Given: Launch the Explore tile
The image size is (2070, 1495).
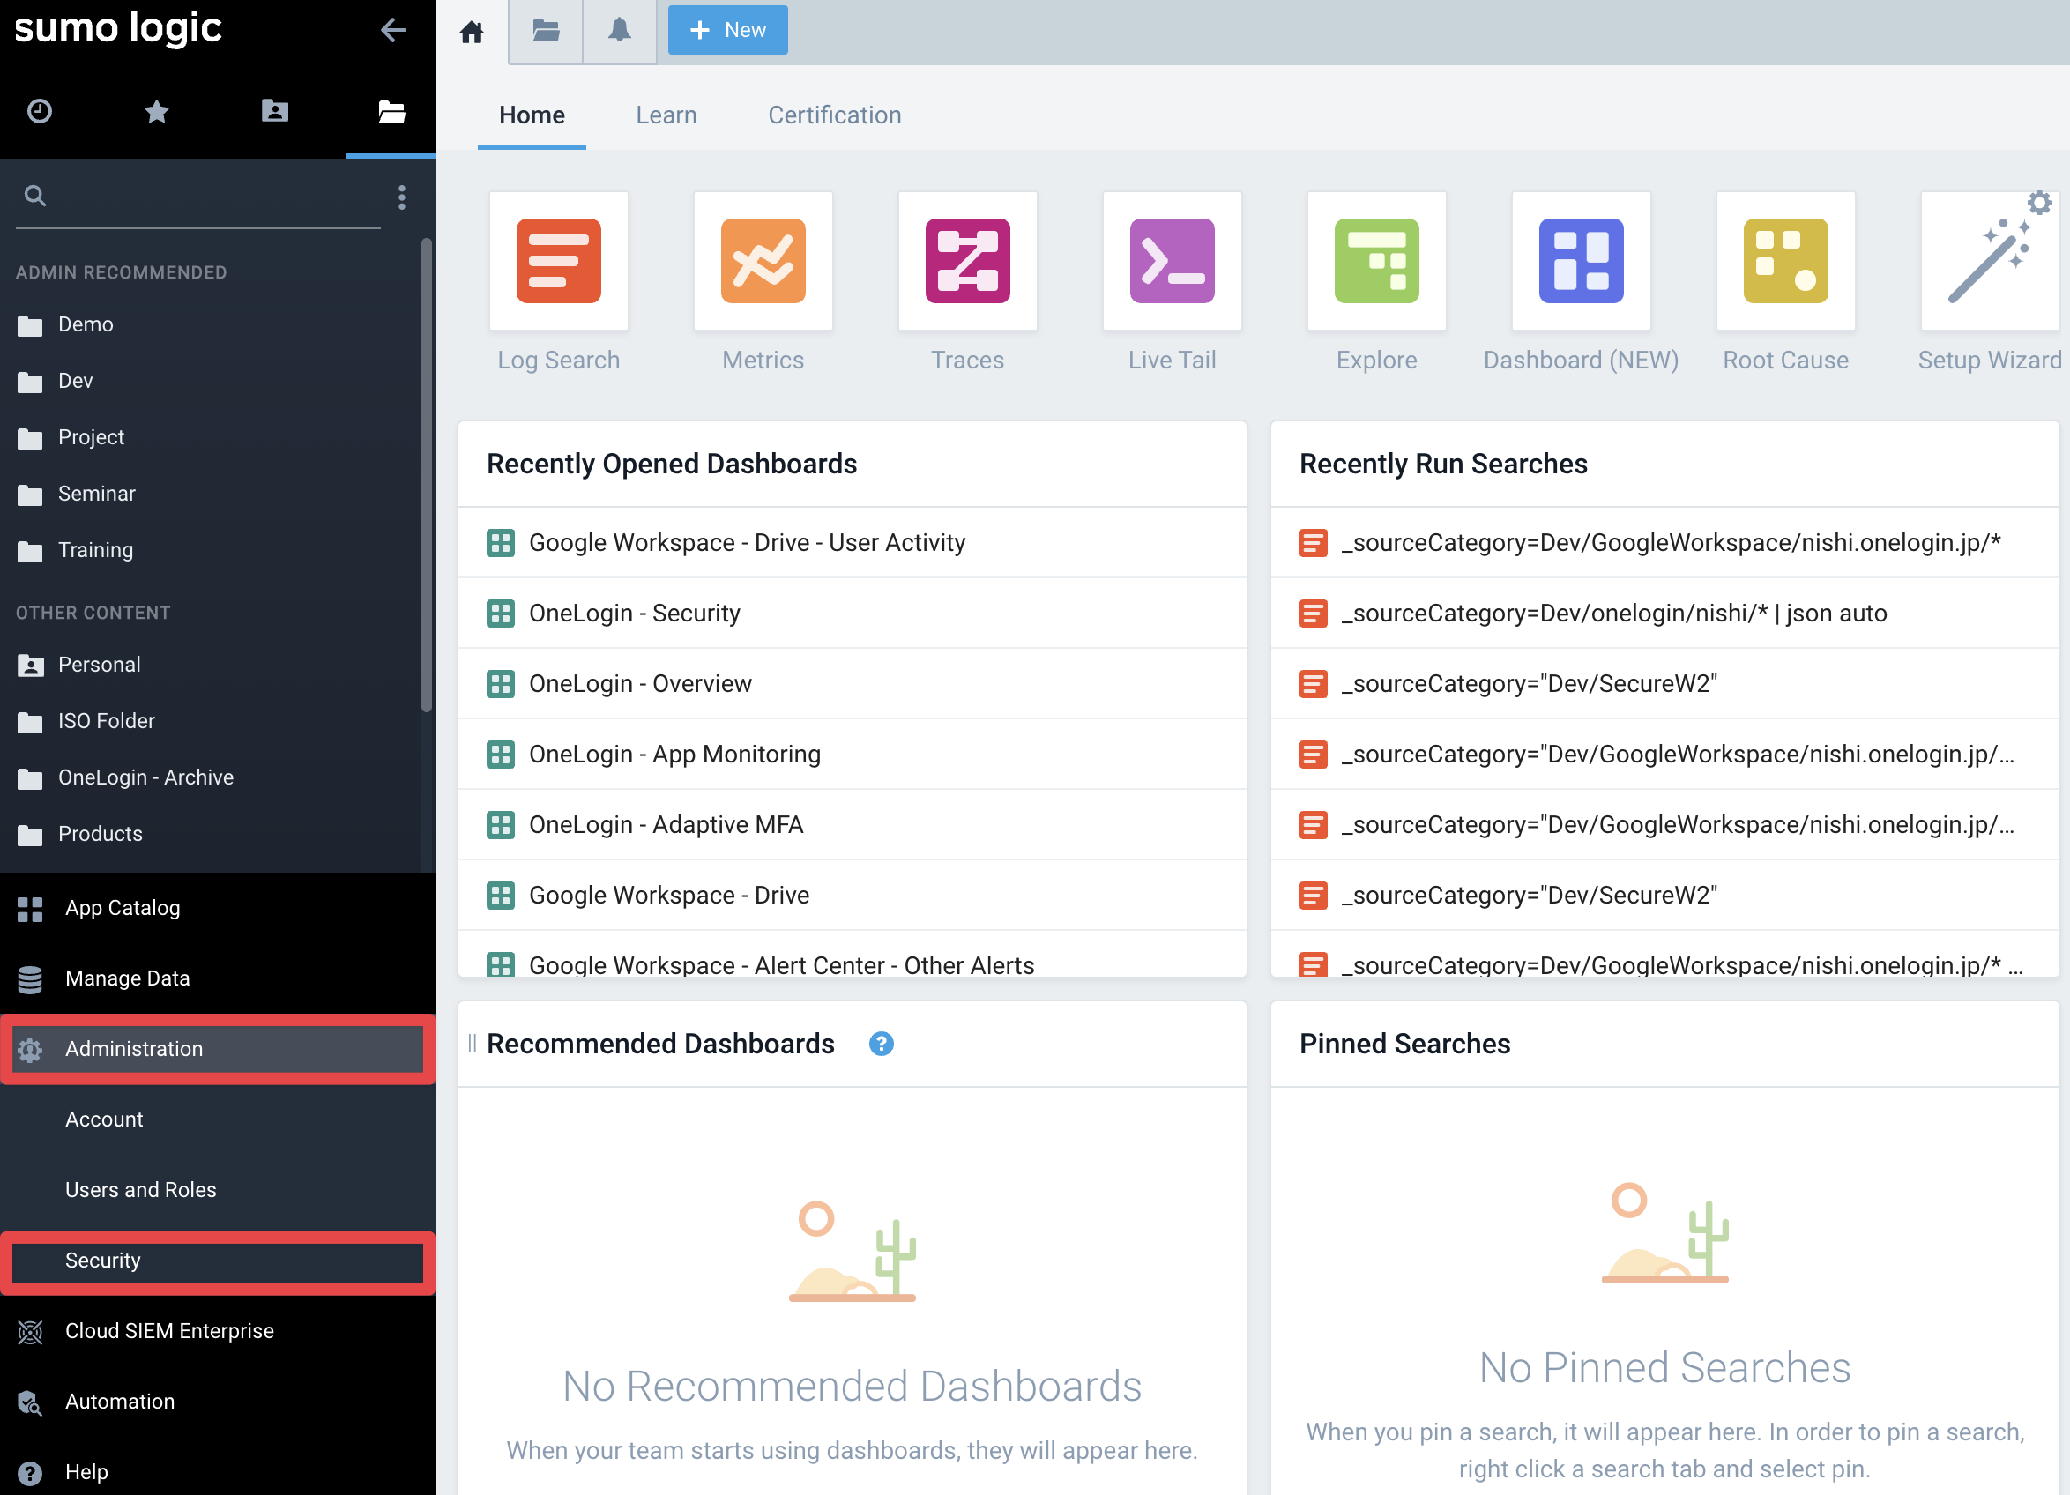Looking at the screenshot, I should click(1376, 261).
